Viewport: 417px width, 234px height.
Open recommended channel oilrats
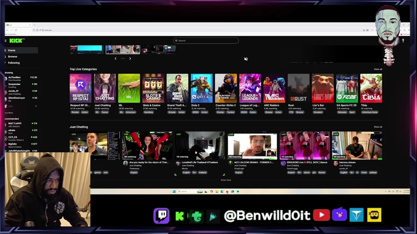[x=21, y=131]
